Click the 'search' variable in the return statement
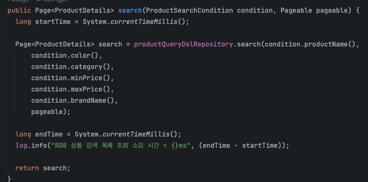 point(55,168)
